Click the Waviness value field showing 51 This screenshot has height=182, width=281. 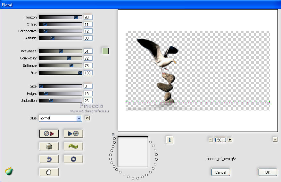(88, 51)
